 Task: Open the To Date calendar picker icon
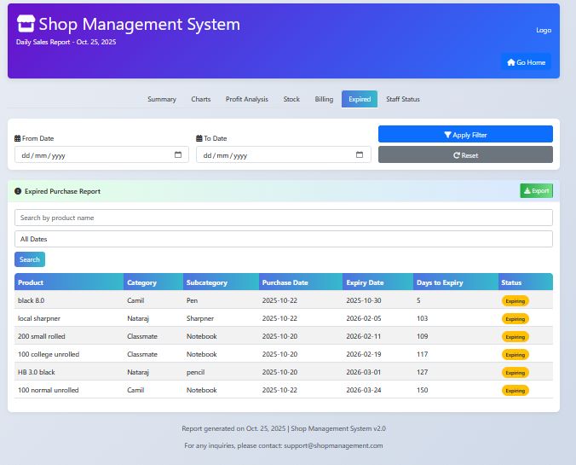click(x=360, y=155)
